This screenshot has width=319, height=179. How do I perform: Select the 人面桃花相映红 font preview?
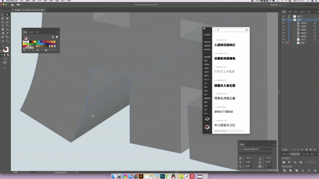[x=225, y=45]
